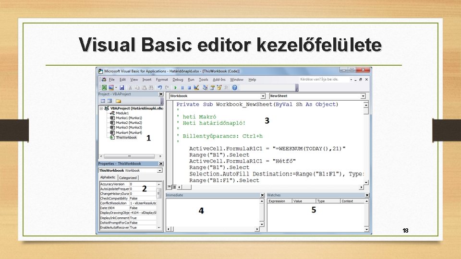Click the VBA icon left of File menu

104,80
